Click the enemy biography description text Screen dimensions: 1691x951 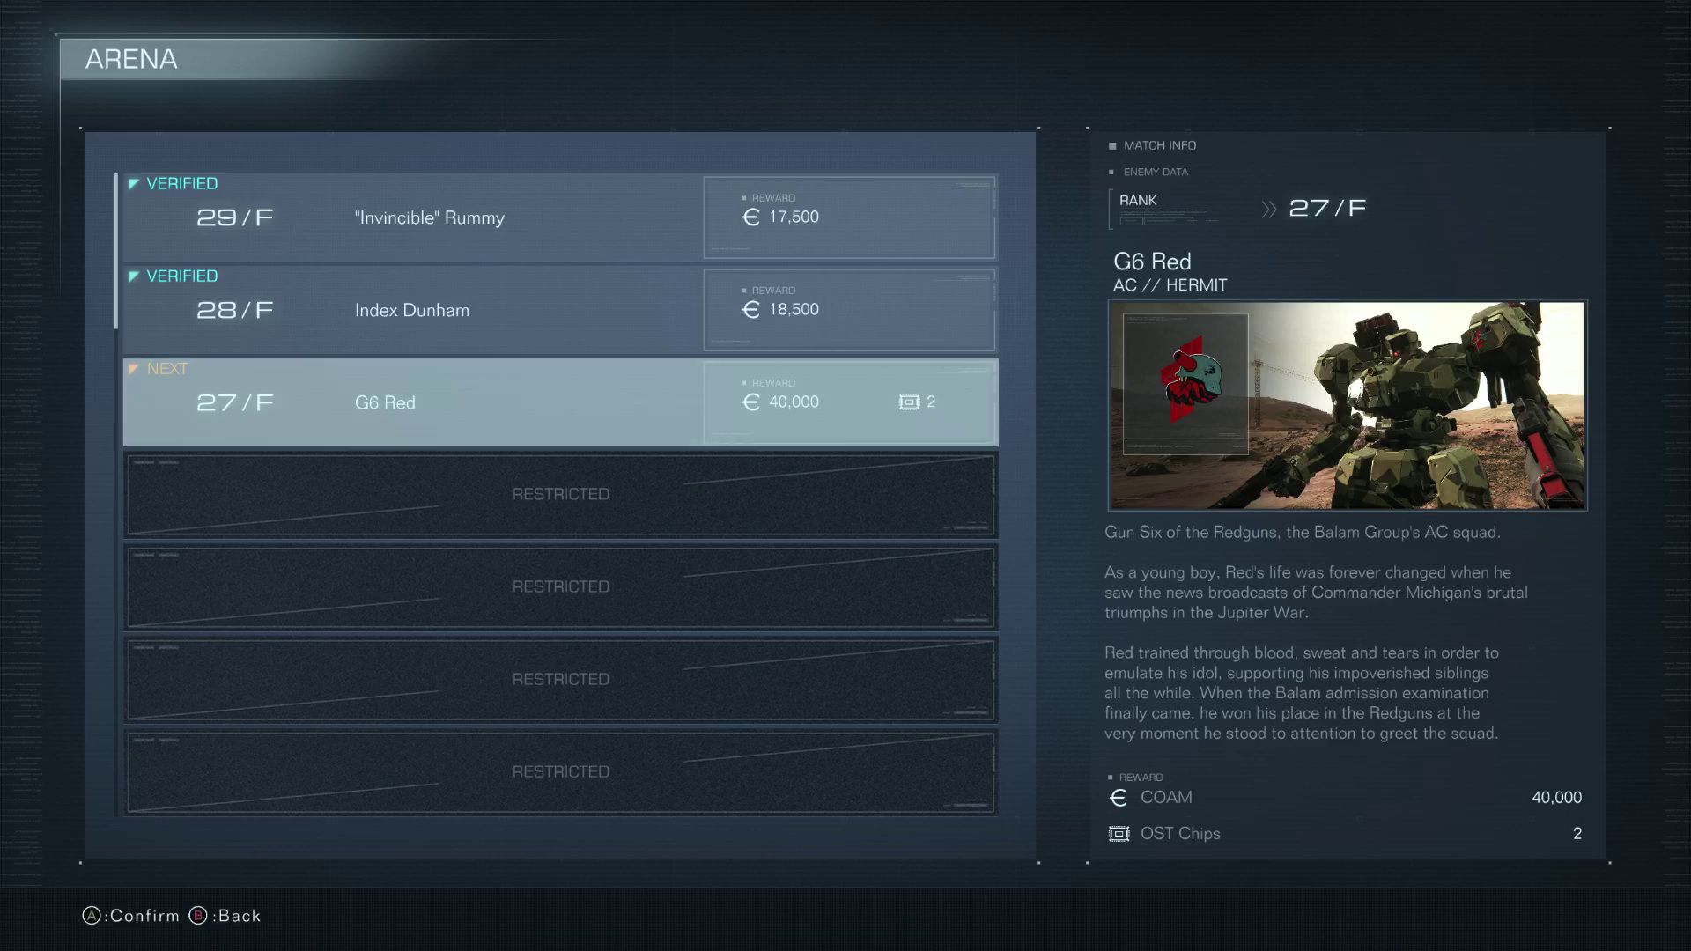tap(1316, 632)
